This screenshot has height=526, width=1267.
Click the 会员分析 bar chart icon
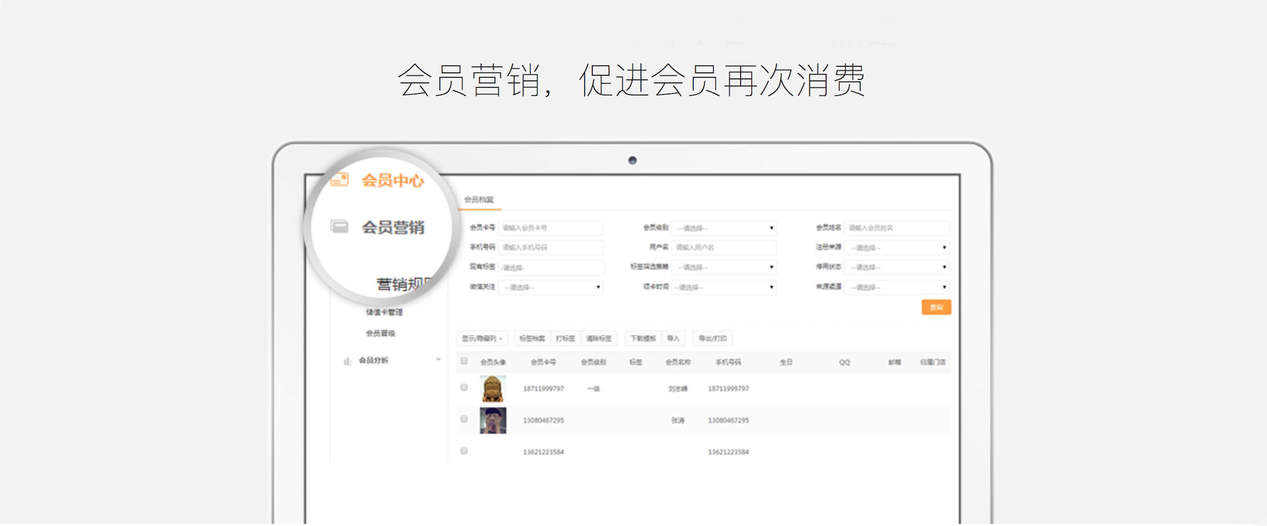(347, 362)
